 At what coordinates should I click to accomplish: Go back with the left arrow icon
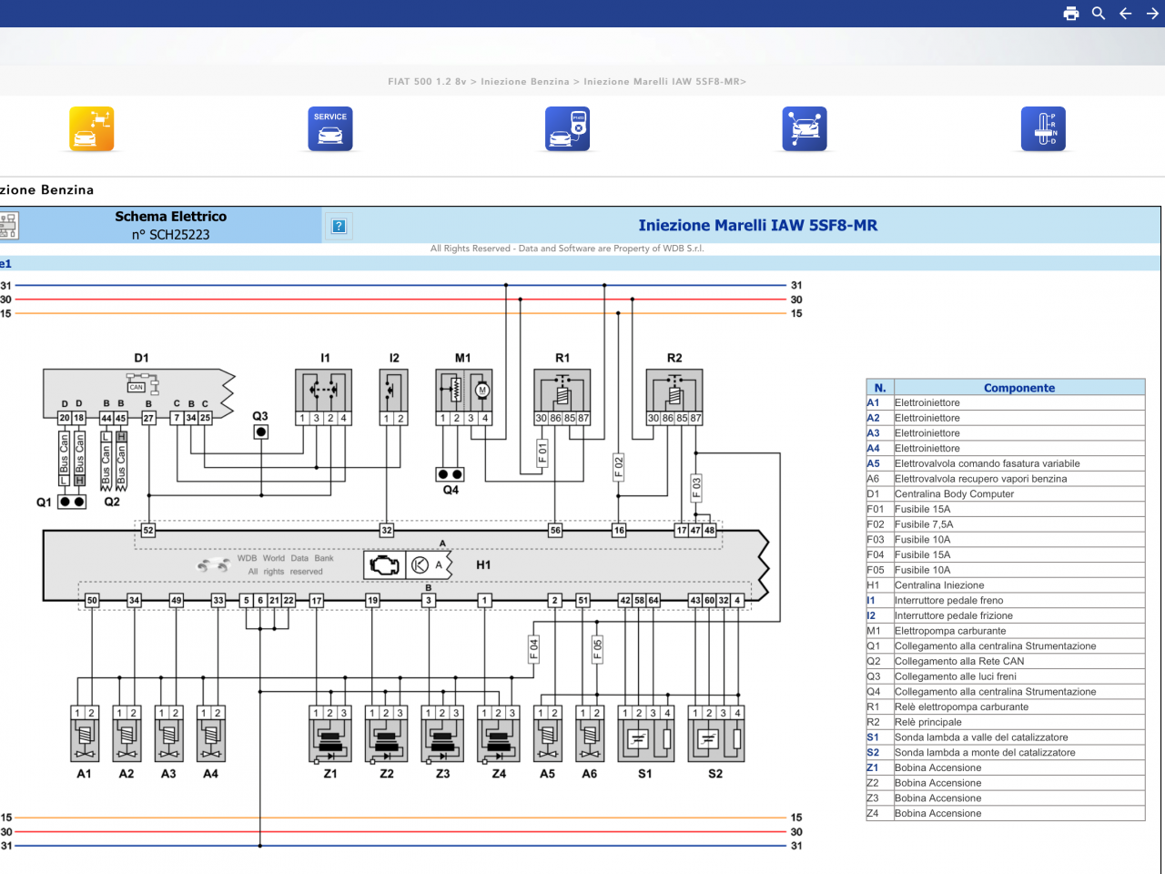1126,14
